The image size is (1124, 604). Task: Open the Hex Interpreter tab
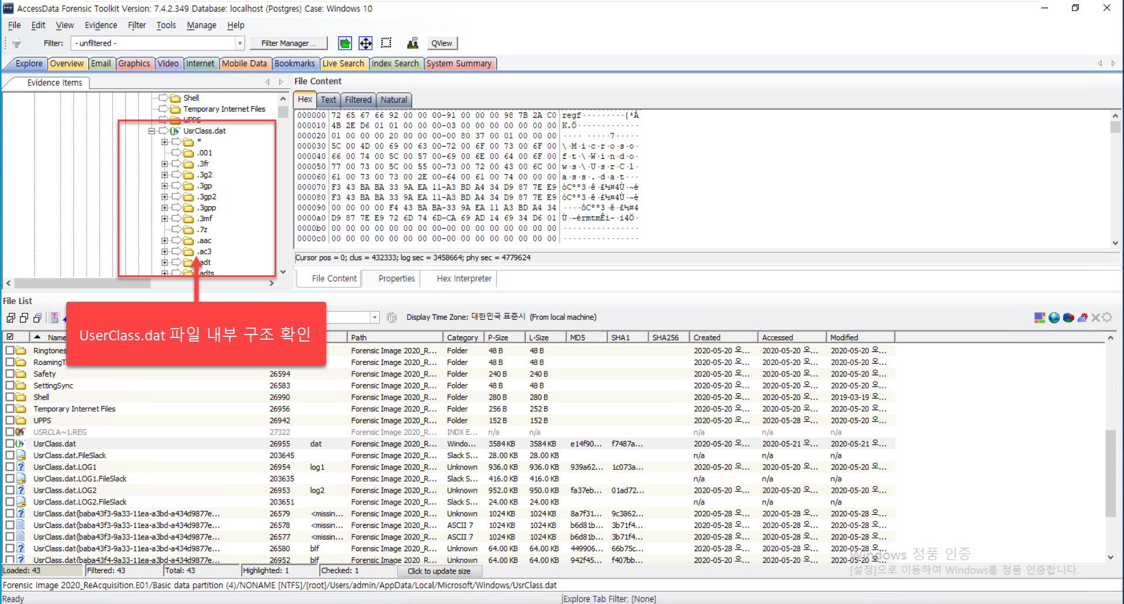464,278
